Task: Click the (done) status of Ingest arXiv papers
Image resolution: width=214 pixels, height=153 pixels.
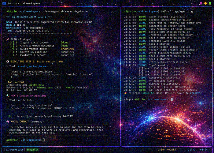Action: pos(65,43)
